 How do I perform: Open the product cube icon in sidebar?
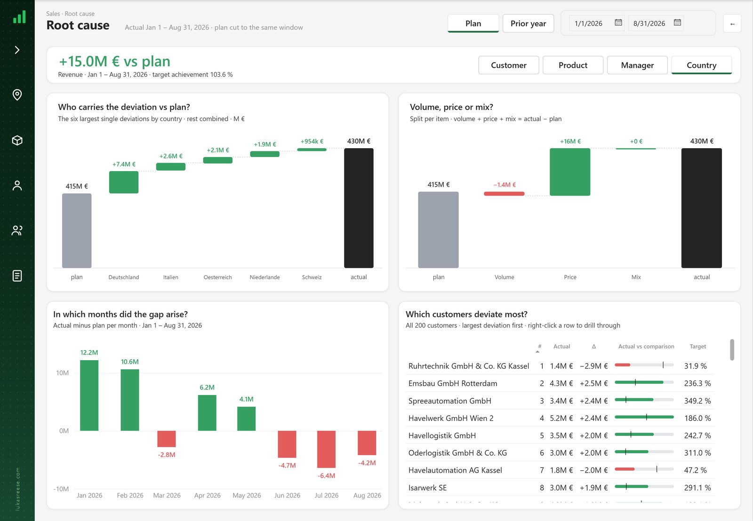[x=17, y=140]
